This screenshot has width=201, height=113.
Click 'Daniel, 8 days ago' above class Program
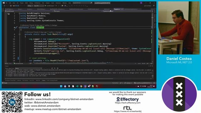tap(36, 25)
